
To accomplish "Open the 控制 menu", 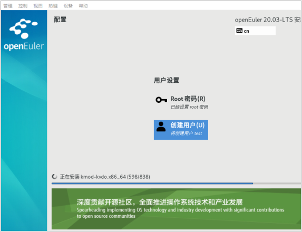I will coord(23,6).
